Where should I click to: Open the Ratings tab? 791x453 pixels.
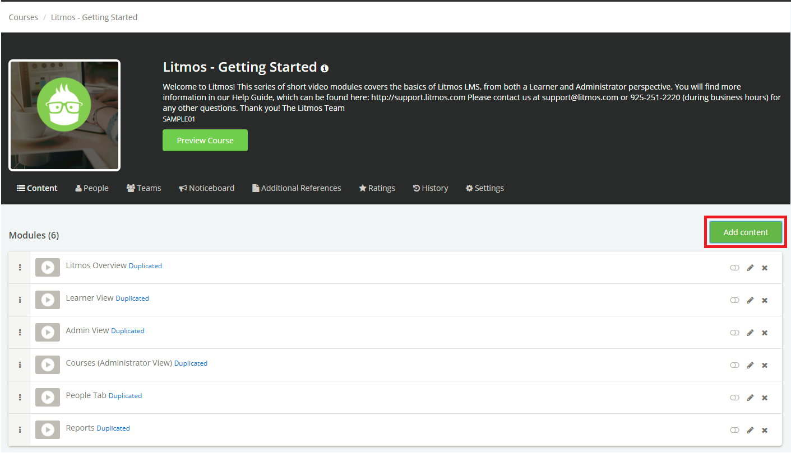[377, 188]
